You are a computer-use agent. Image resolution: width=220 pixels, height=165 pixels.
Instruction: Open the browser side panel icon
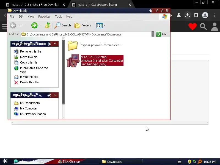[196, 15]
